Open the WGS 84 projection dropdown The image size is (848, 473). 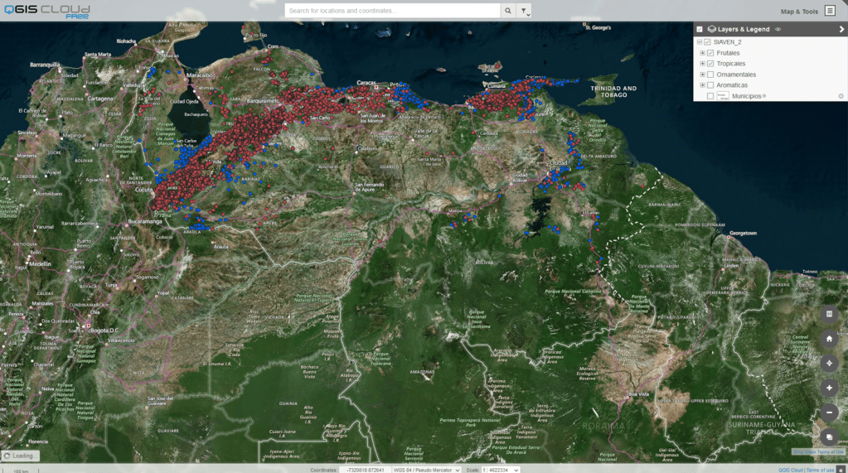pos(426,470)
